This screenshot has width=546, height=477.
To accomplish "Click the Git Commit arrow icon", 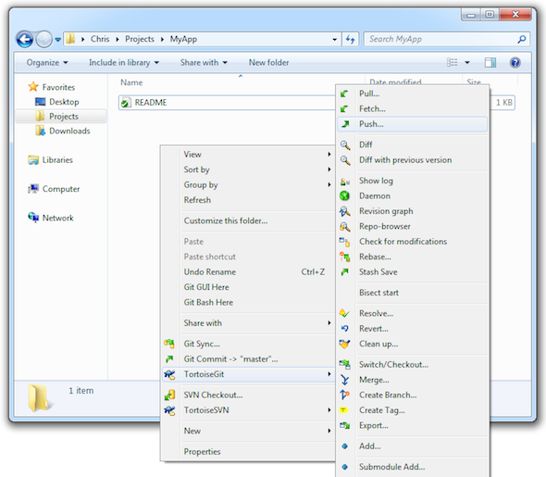I will click(169, 358).
